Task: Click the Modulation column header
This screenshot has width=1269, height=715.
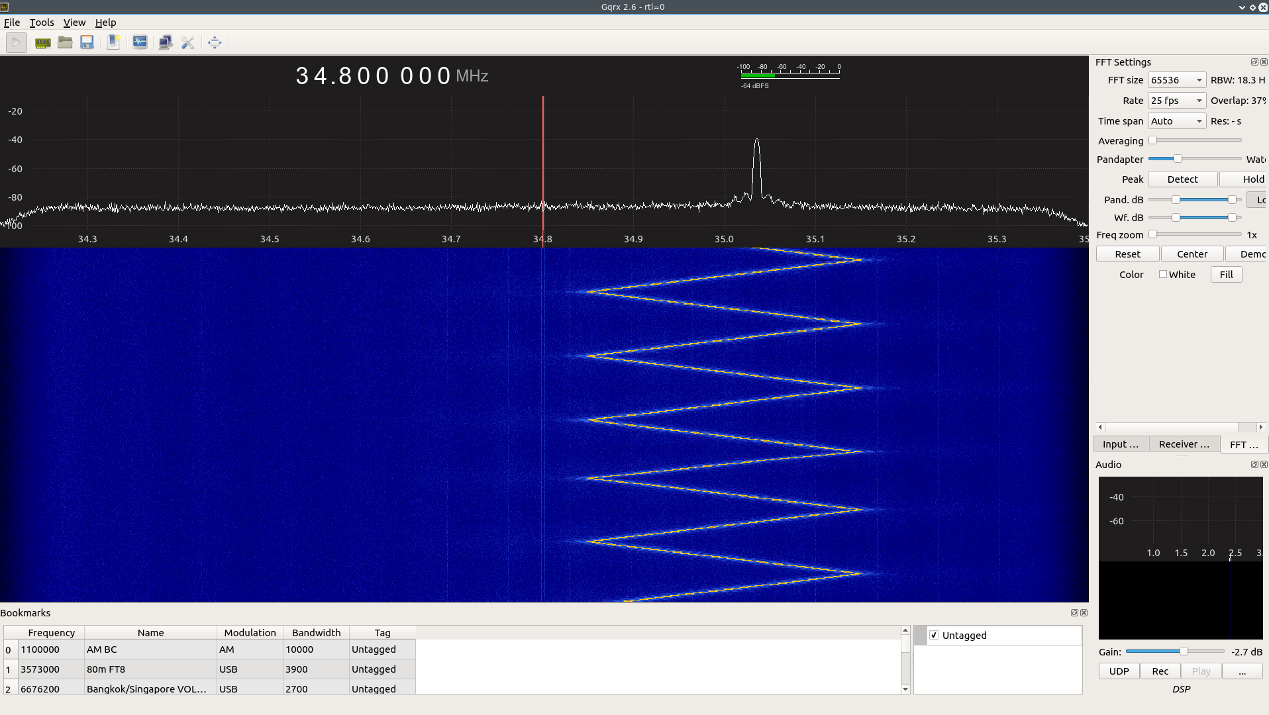Action: point(250,633)
